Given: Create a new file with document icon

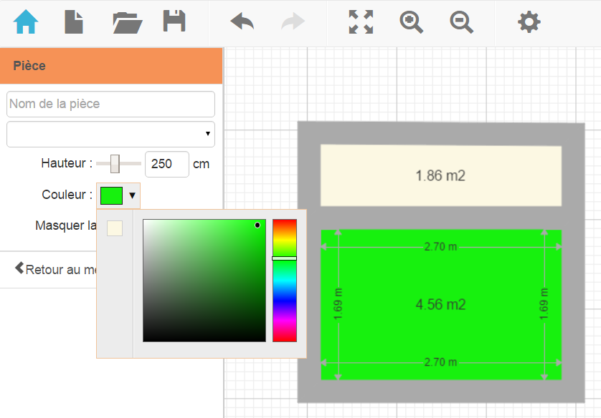Looking at the screenshot, I should 74,22.
